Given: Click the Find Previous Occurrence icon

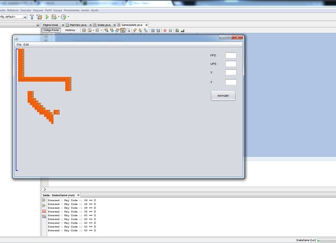Looking at the screenshot, I should tap(112, 30).
